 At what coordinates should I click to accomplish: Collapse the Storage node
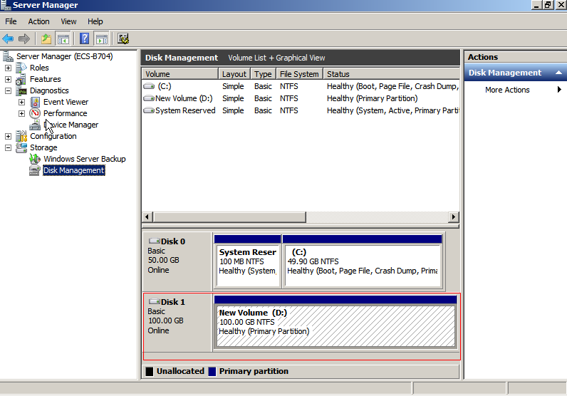click(x=8, y=147)
